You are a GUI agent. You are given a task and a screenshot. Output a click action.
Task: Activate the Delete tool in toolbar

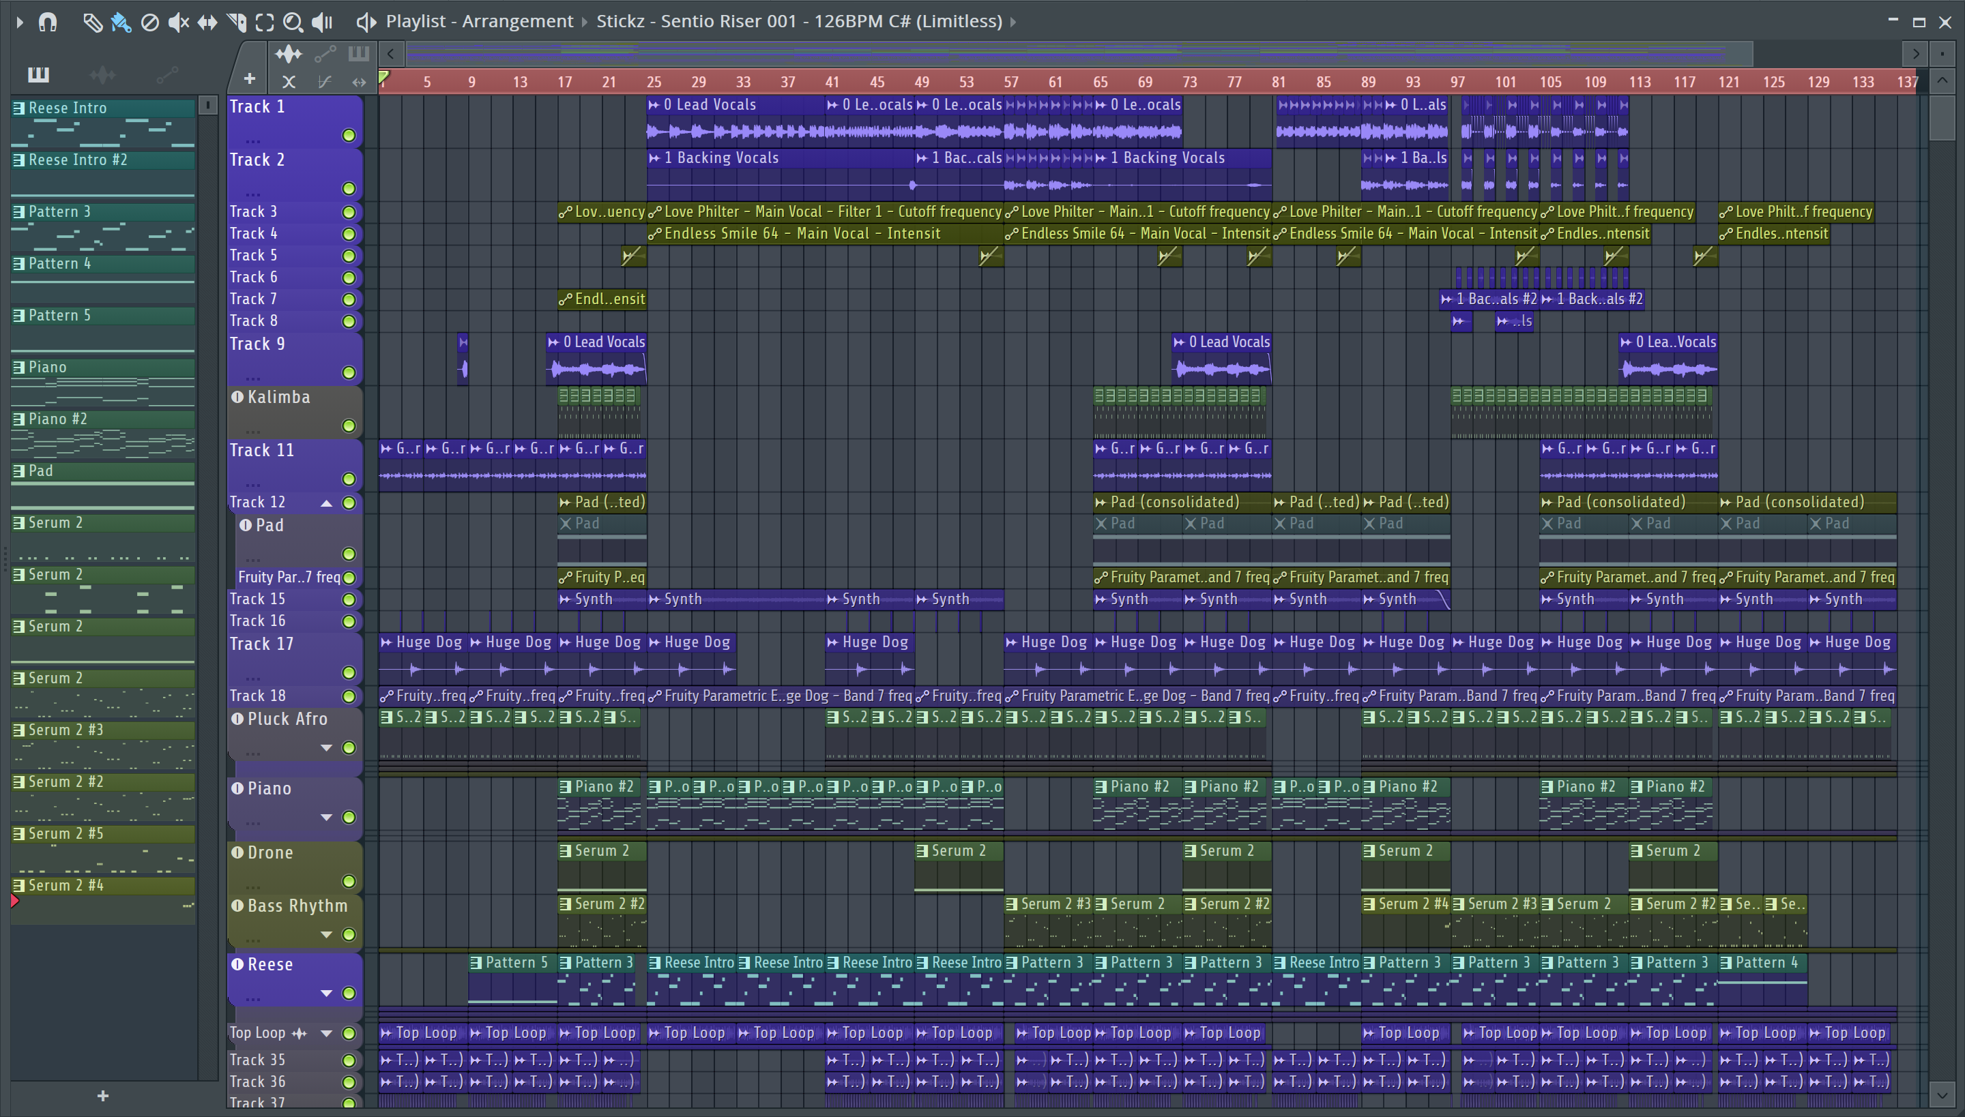coord(149,23)
